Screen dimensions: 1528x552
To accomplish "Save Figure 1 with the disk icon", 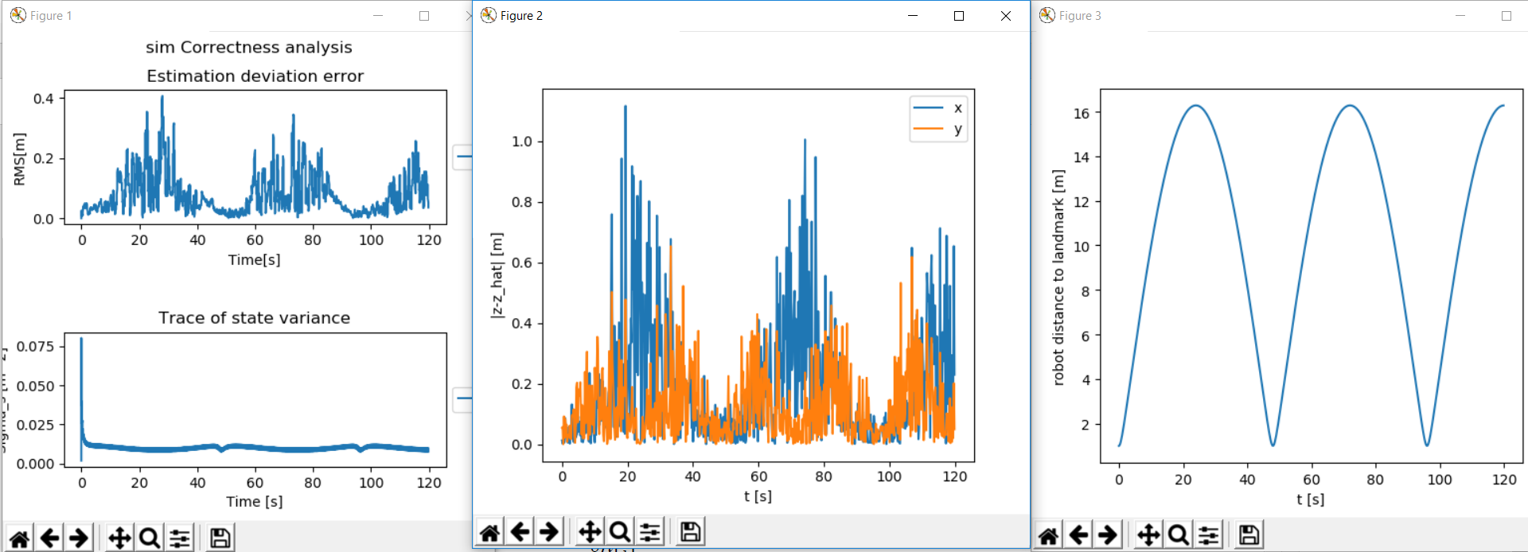I will point(220,538).
